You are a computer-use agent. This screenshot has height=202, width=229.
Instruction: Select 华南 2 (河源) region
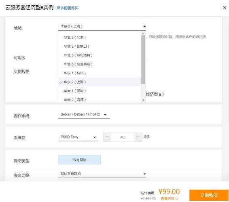click(99, 100)
